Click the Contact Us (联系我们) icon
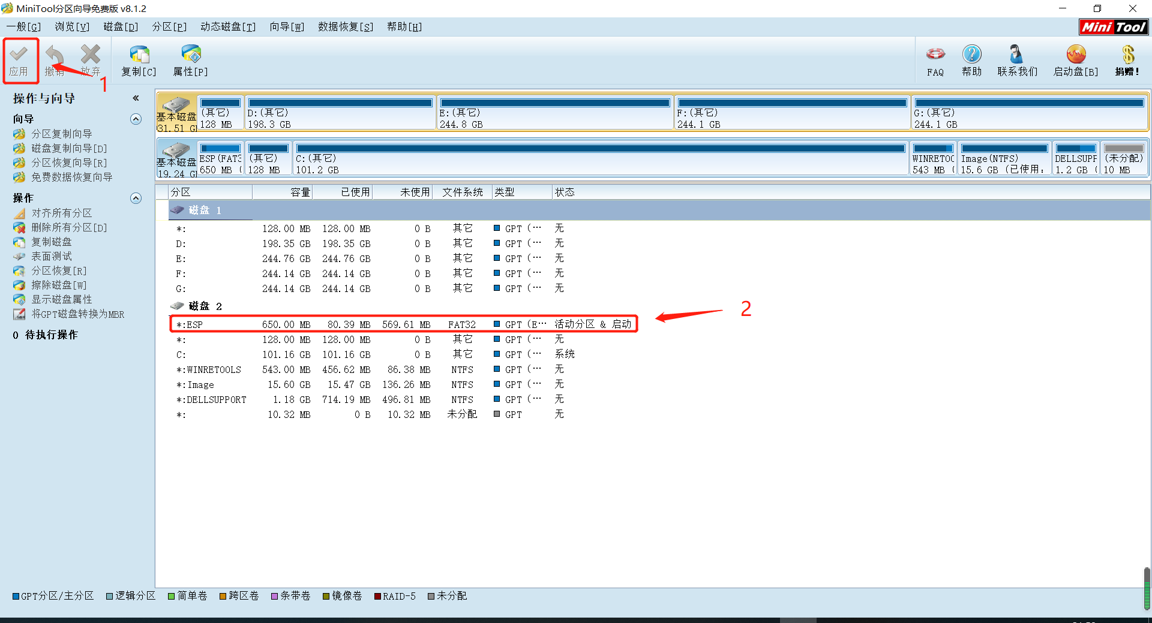This screenshot has height=623, width=1152. pos(1017,55)
